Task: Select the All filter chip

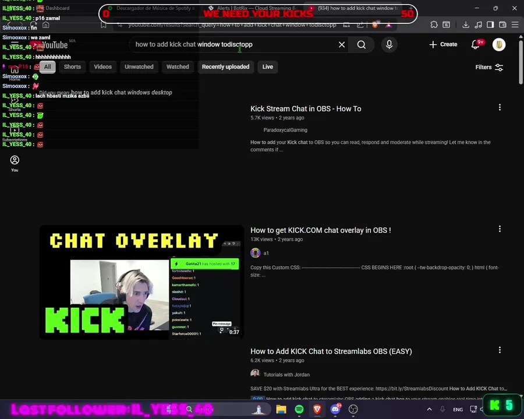Action: click(x=48, y=67)
